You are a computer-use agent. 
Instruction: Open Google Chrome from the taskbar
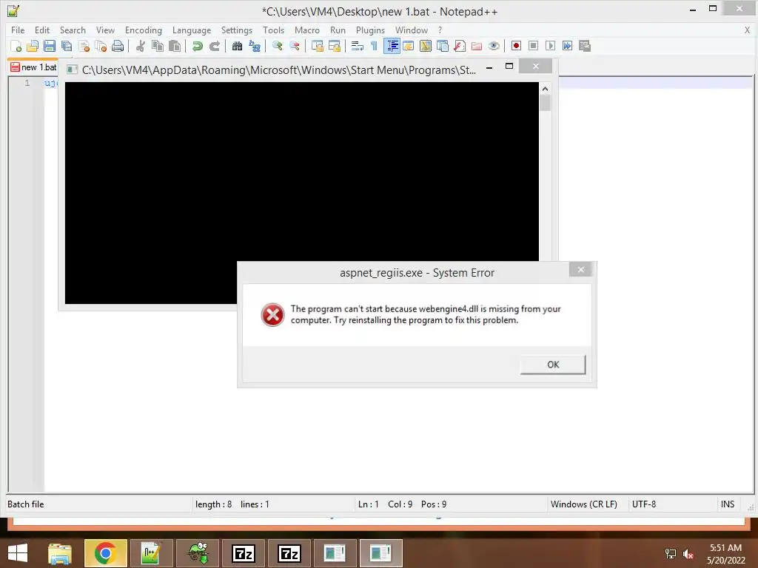105,553
